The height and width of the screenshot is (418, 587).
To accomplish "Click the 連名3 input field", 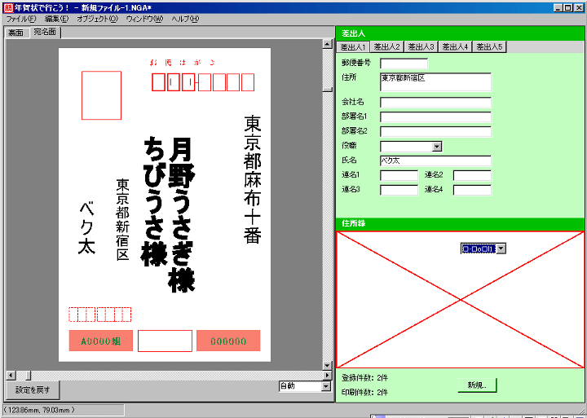I will (x=399, y=190).
